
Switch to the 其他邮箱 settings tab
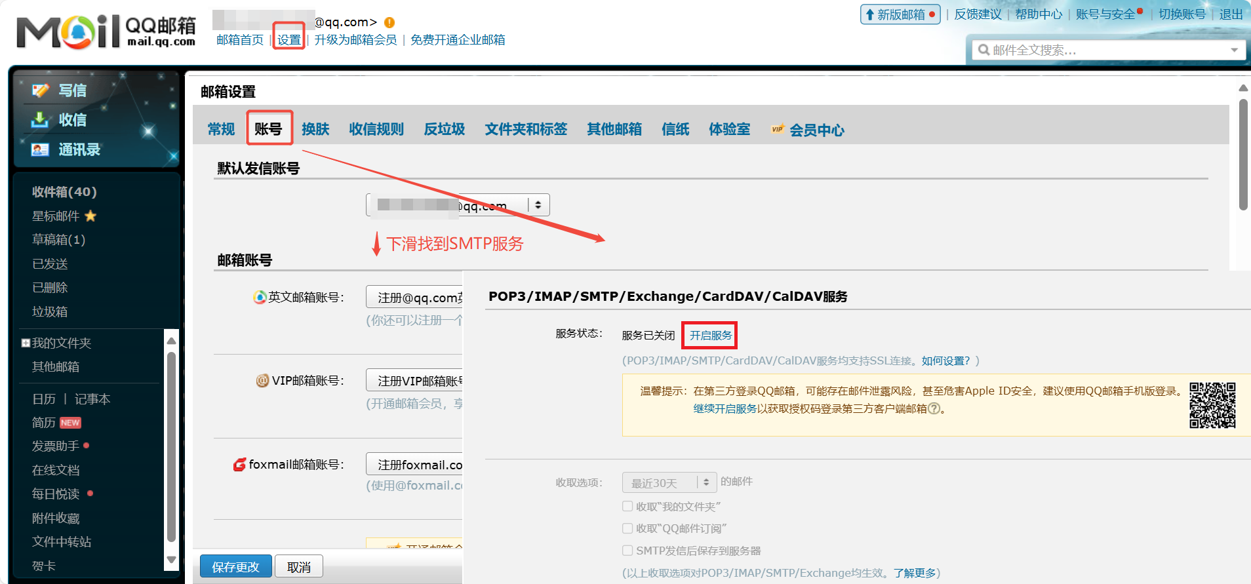click(614, 129)
